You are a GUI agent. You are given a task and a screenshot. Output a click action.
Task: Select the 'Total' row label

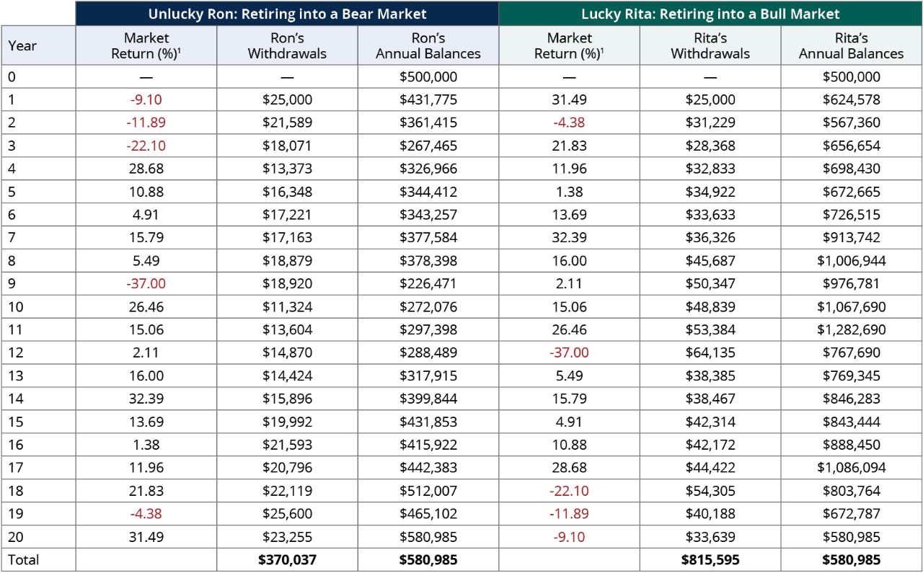coord(24,559)
